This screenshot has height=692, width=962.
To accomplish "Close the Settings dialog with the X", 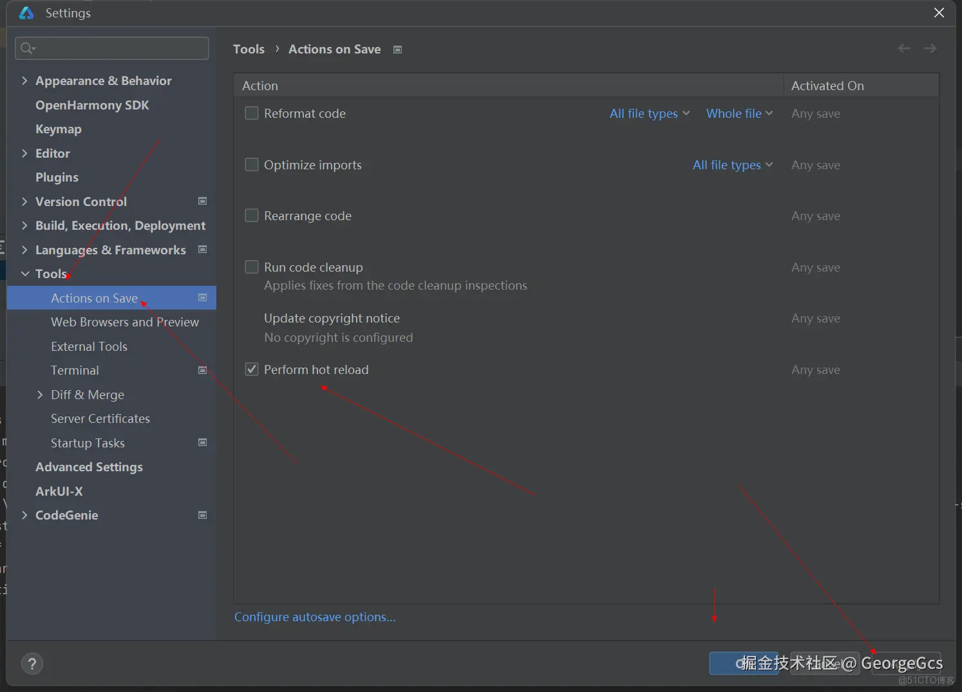I will (939, 13).
